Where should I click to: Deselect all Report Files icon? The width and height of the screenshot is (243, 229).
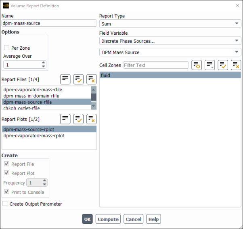92,79
